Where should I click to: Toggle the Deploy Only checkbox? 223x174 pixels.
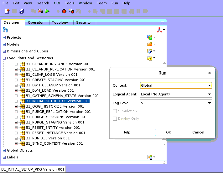tap(115, 118)
